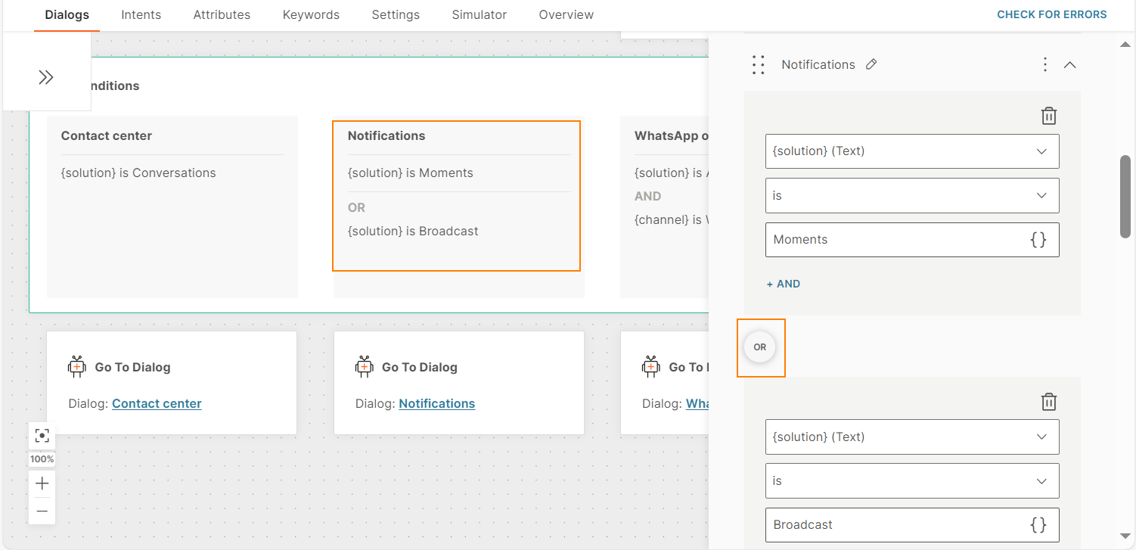Viewport: 1136px width, 550px height.
Task: Click '{solution} is Conversations' text
Action: point(138,172)
